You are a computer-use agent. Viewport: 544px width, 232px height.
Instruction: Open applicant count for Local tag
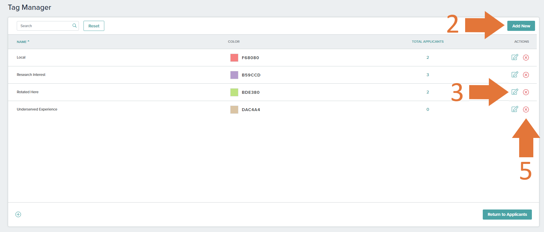pyautogui.click(x=428, y=57)
